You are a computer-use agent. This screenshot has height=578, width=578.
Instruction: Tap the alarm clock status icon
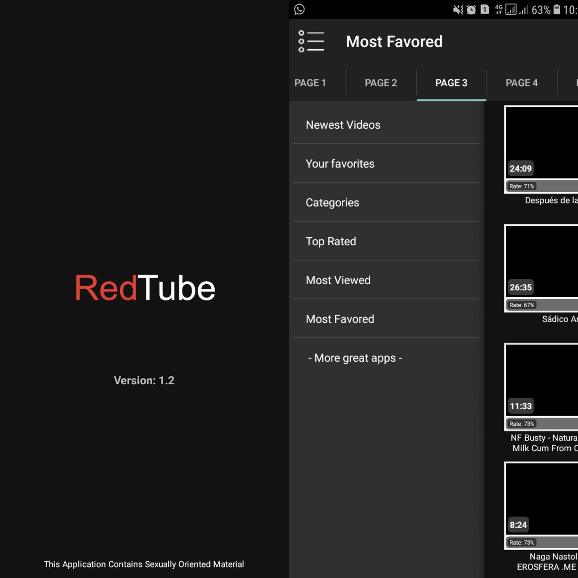tap(471, 10)
